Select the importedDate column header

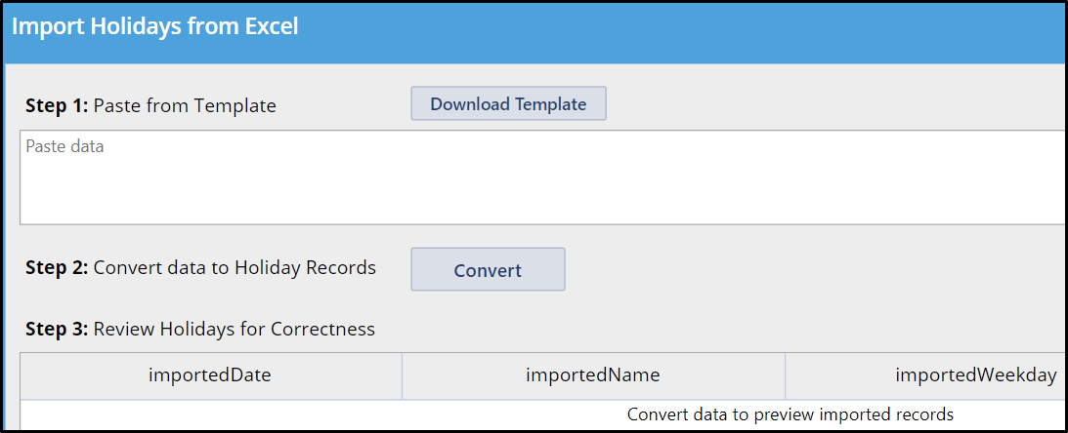point(210,375)
